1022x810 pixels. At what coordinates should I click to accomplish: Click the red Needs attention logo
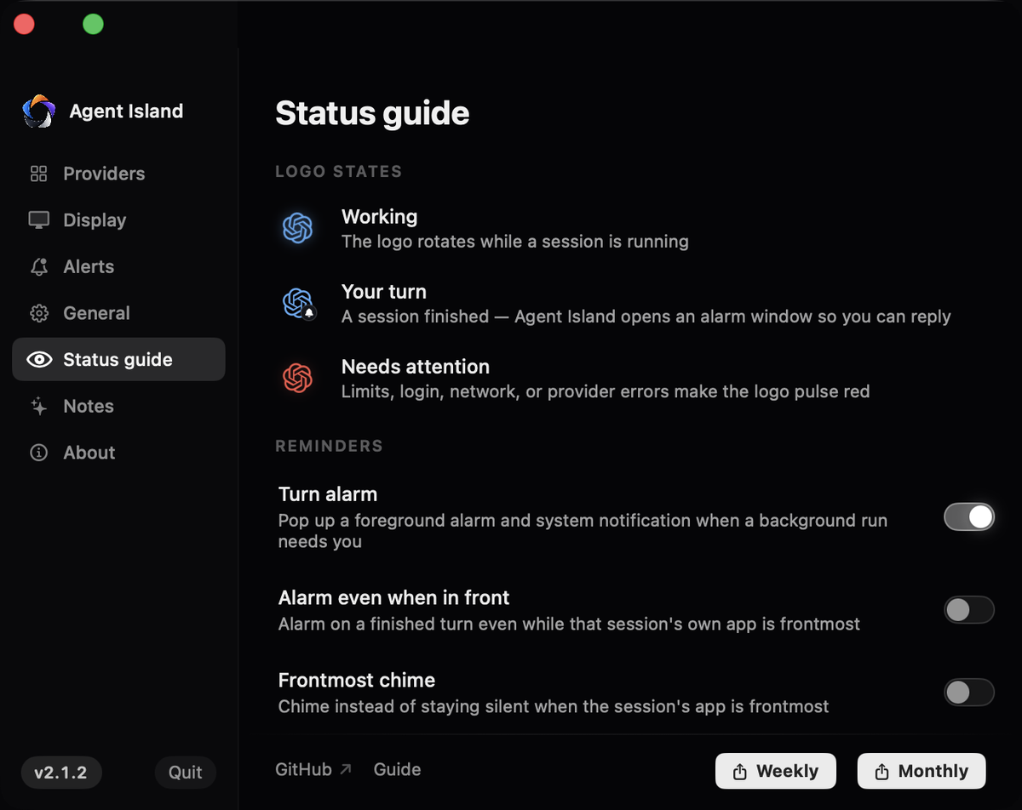tap(298, 378)
